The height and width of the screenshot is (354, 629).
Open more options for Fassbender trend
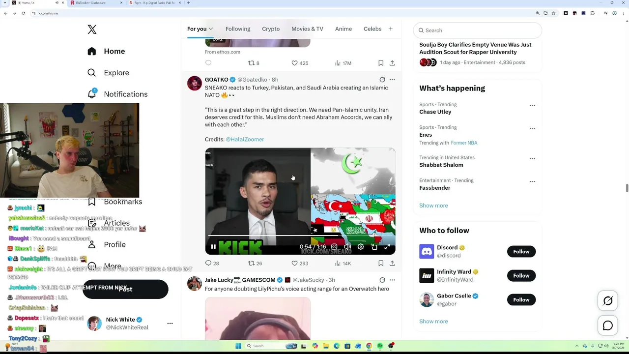pyautogui.click(x=532, y=181)
